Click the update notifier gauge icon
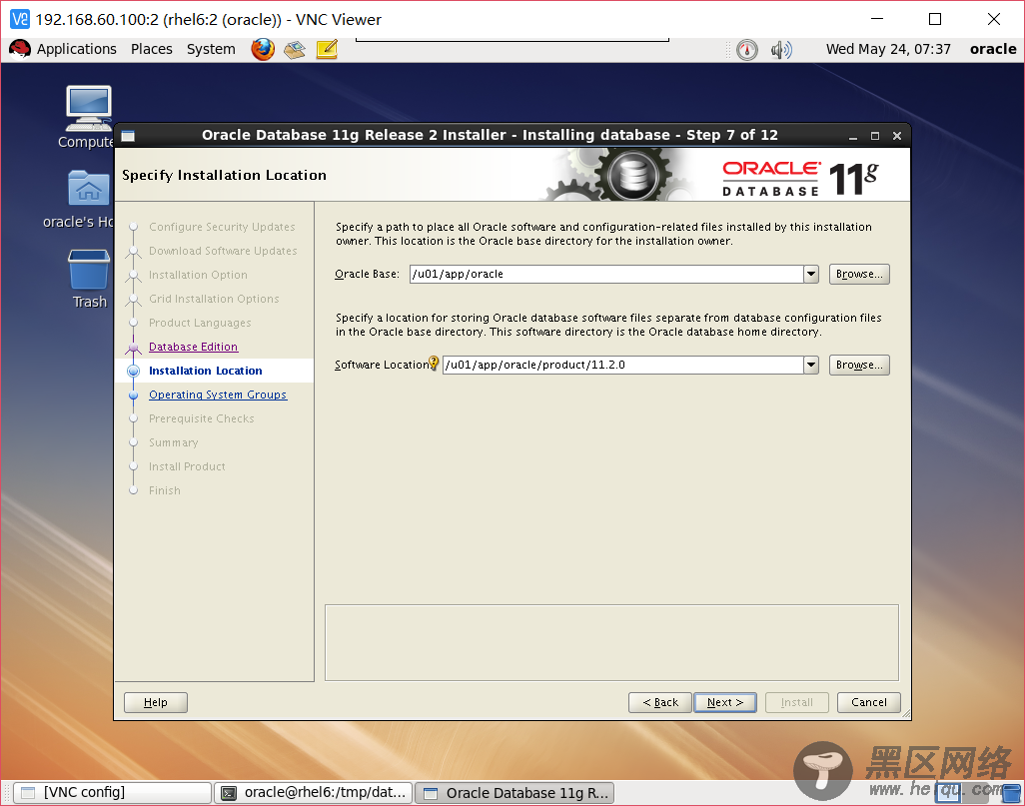Viewport: 1025px width, 806px height. point(747,50)
